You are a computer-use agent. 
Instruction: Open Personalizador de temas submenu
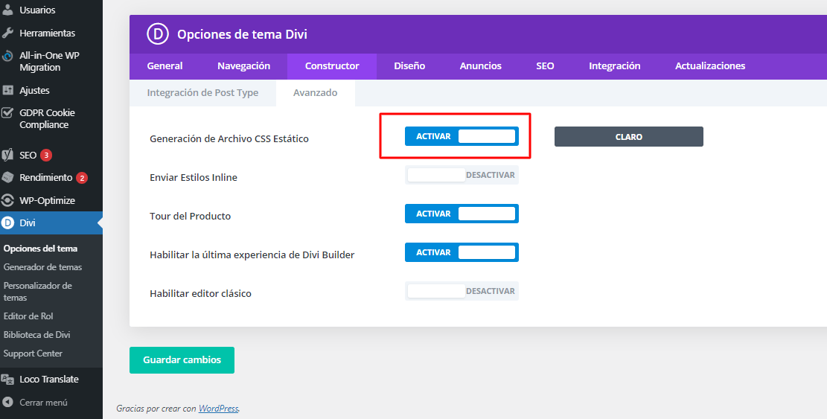(38, 292)
